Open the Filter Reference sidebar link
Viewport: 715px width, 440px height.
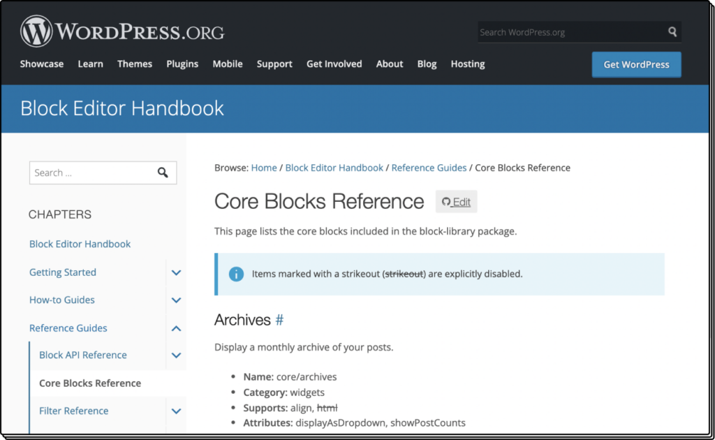point(74,411)
